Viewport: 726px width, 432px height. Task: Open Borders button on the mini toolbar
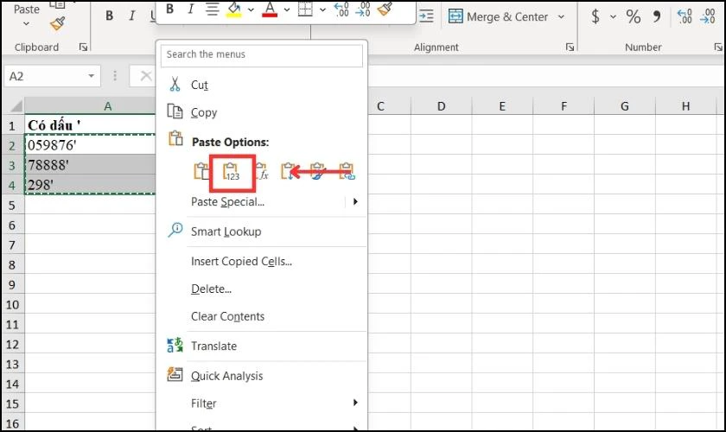(x=305, y=9)
